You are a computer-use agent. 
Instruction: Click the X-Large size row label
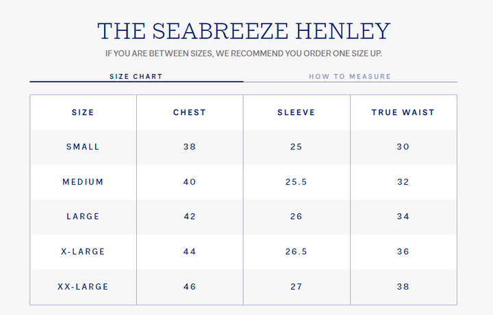click(83, 251)
